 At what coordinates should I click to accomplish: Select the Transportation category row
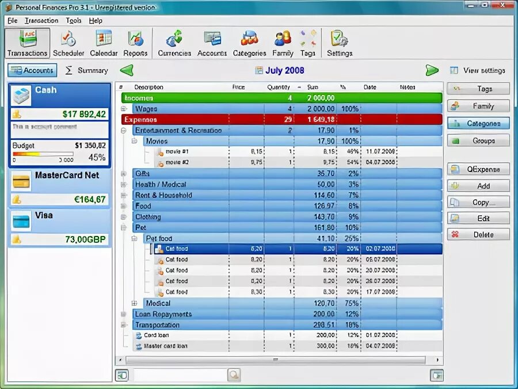click(287, 325)
